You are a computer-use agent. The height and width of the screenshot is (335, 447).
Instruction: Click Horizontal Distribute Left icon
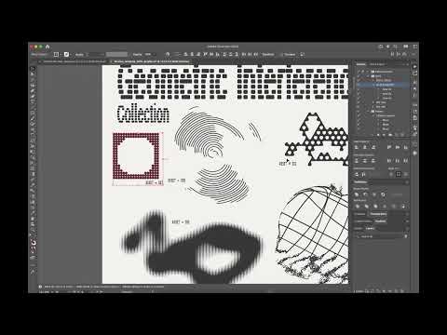pos(389,161)
